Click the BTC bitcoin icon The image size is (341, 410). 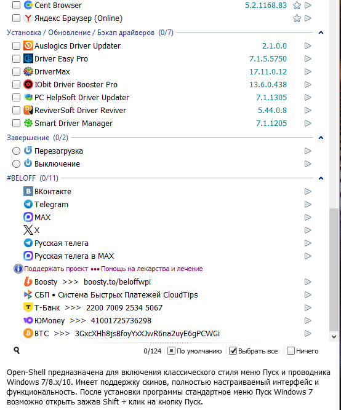coord(28,333)
